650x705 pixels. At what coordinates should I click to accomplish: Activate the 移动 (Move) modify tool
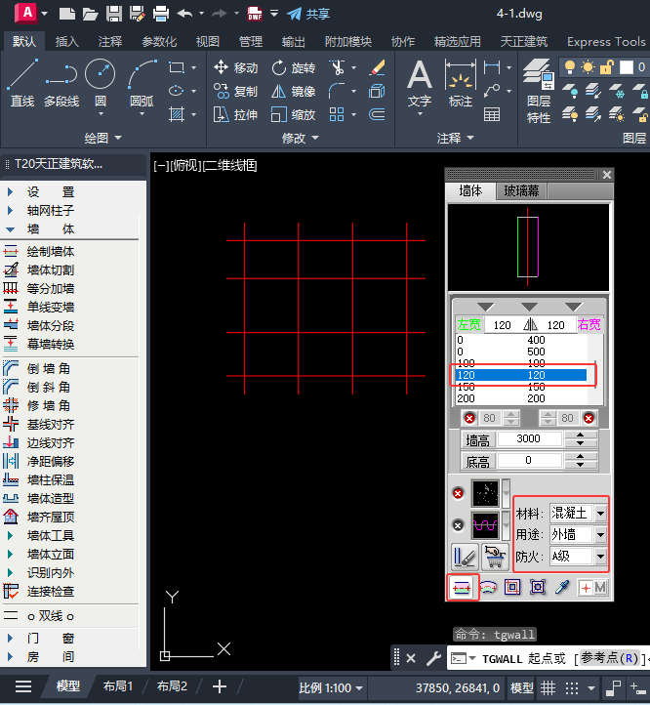235,67
